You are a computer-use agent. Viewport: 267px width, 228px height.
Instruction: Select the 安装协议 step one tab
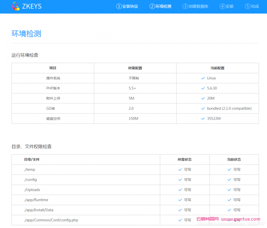127,6
